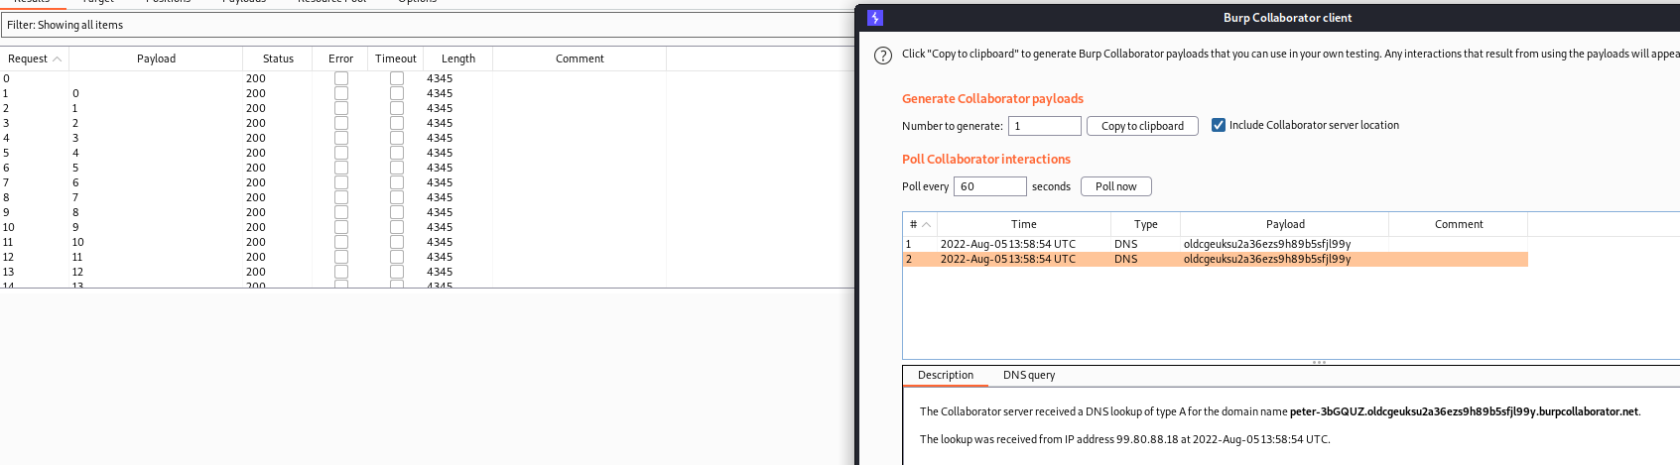
Task: Toggle Include Collaborator server location checkbox
Action: [x=1219, y=125]
